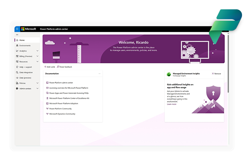Click the Billing (Preview) label in sidebar
244x152 pixels.
(x=26, y=56)
